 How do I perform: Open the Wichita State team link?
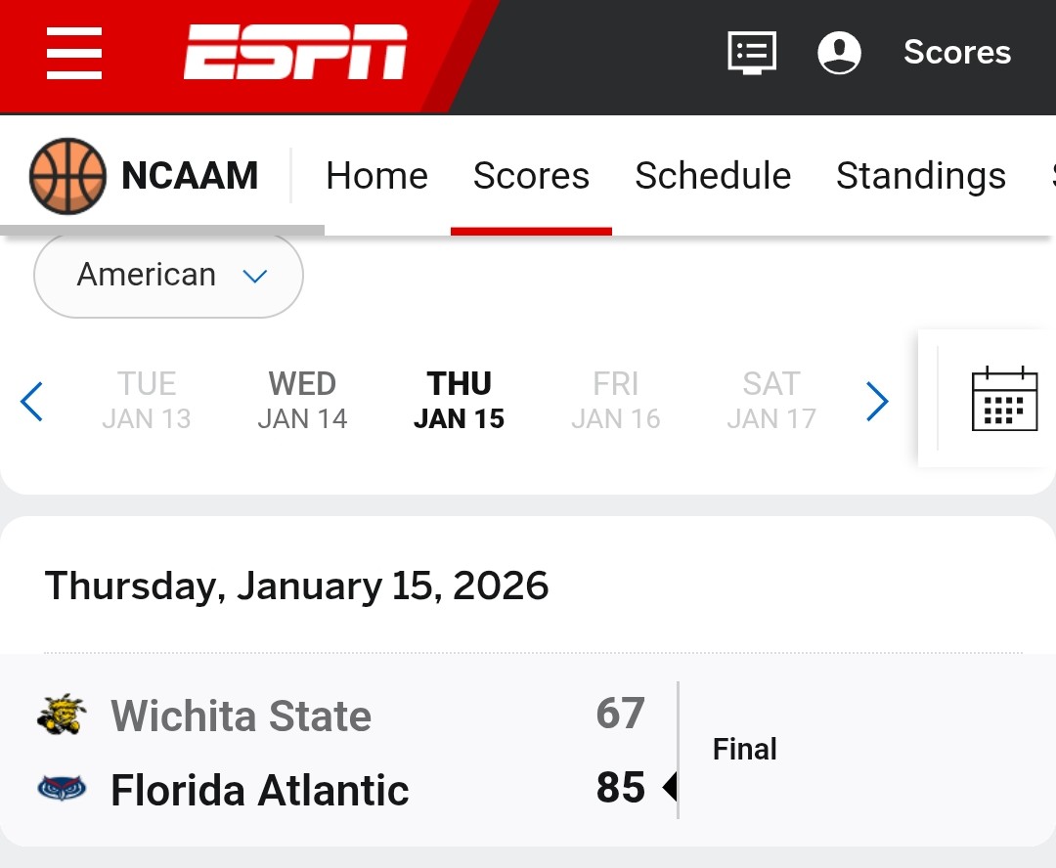pos(241,716)
